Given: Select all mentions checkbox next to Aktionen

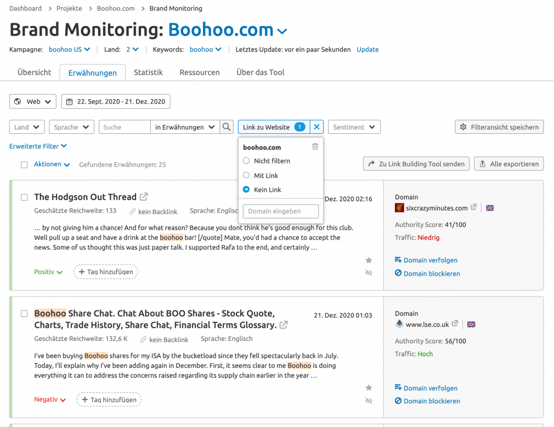Looking at the screenshot, I should coord(24,165).
